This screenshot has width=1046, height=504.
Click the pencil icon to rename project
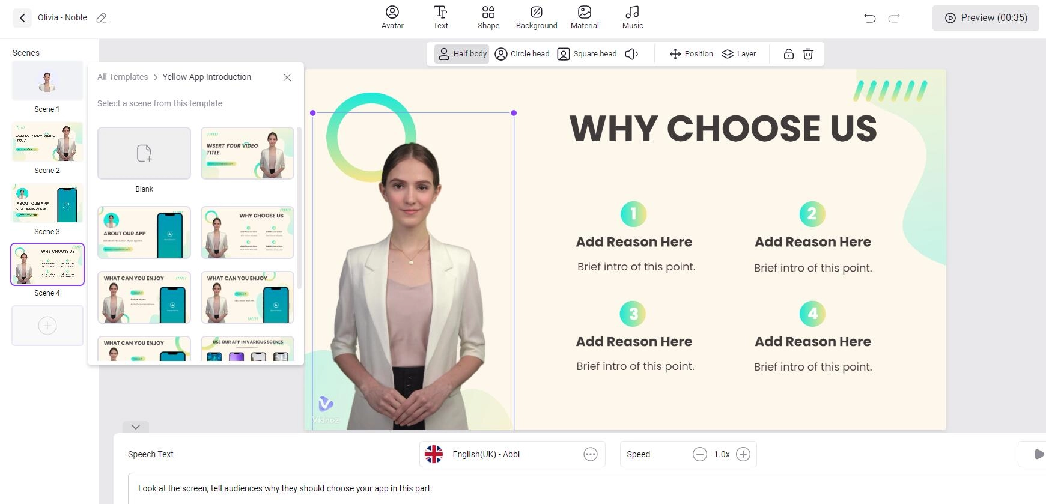[x=102, y=18]
